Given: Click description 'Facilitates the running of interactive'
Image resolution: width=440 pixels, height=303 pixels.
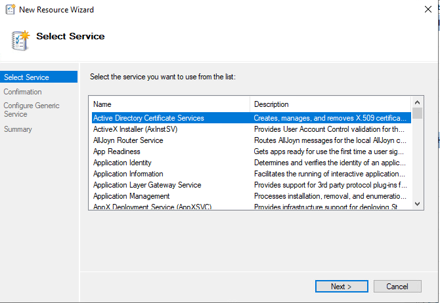Looking at the screenshot, I should pyautogui.click(x=330, y=174).
